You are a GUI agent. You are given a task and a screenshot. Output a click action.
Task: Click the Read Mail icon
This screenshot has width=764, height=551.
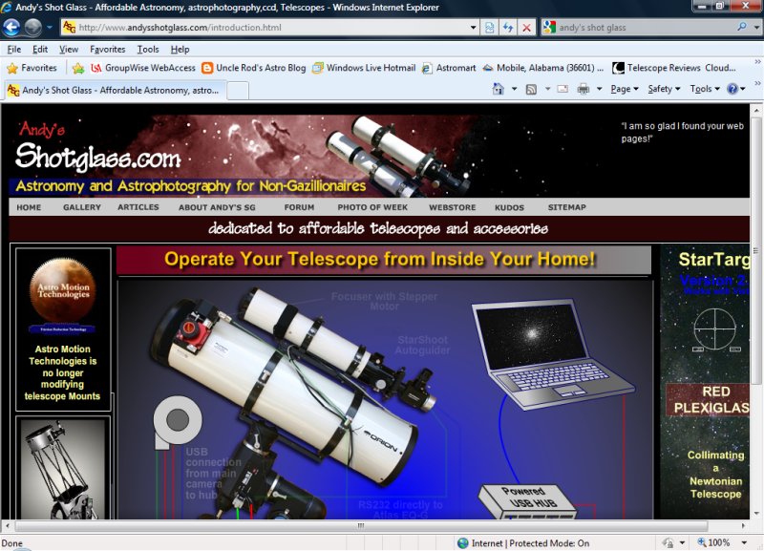pos(562,89)
